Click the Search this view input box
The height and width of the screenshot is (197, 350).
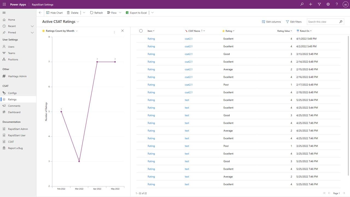click(x=323, y=22)
